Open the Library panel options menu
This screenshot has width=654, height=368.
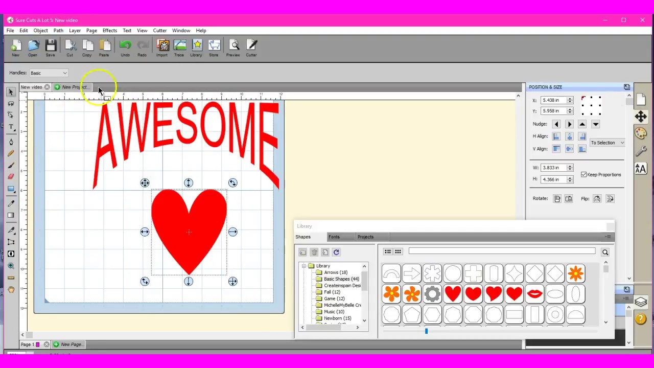coord(608,237)
